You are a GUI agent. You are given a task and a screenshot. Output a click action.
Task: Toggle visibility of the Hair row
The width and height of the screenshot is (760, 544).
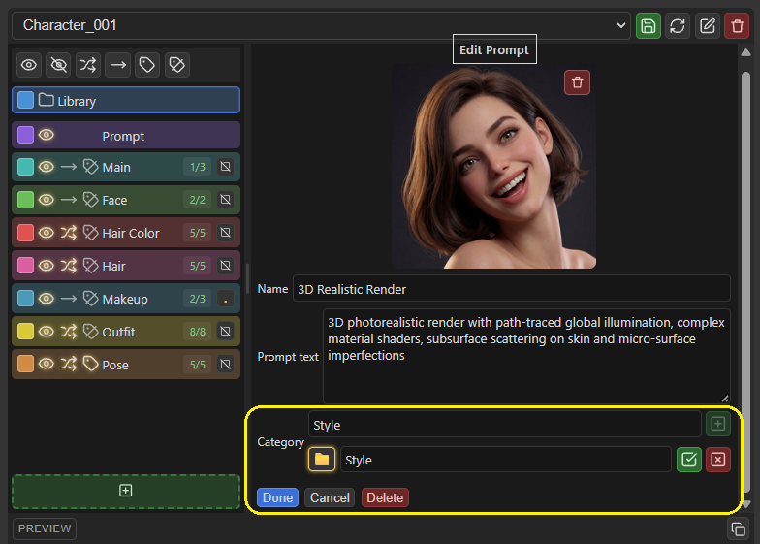pos(47,266)
